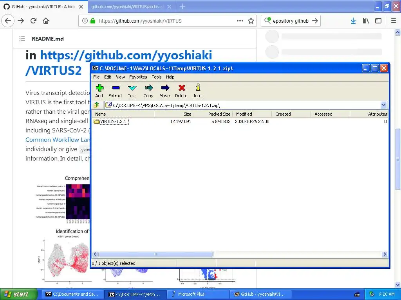The image size is (401, 300).
Task: Click page scrollbar down arrow in Firefox
Action: pyautogui.click(x=397, y=285)
